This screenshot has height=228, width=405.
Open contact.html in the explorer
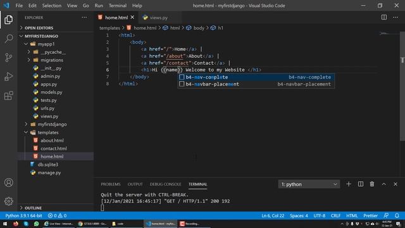[53, 148]
